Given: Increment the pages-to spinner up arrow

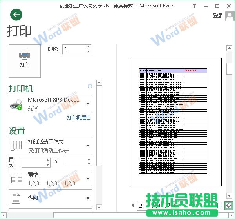Looking at the screenshot, I should pos(89,159).
